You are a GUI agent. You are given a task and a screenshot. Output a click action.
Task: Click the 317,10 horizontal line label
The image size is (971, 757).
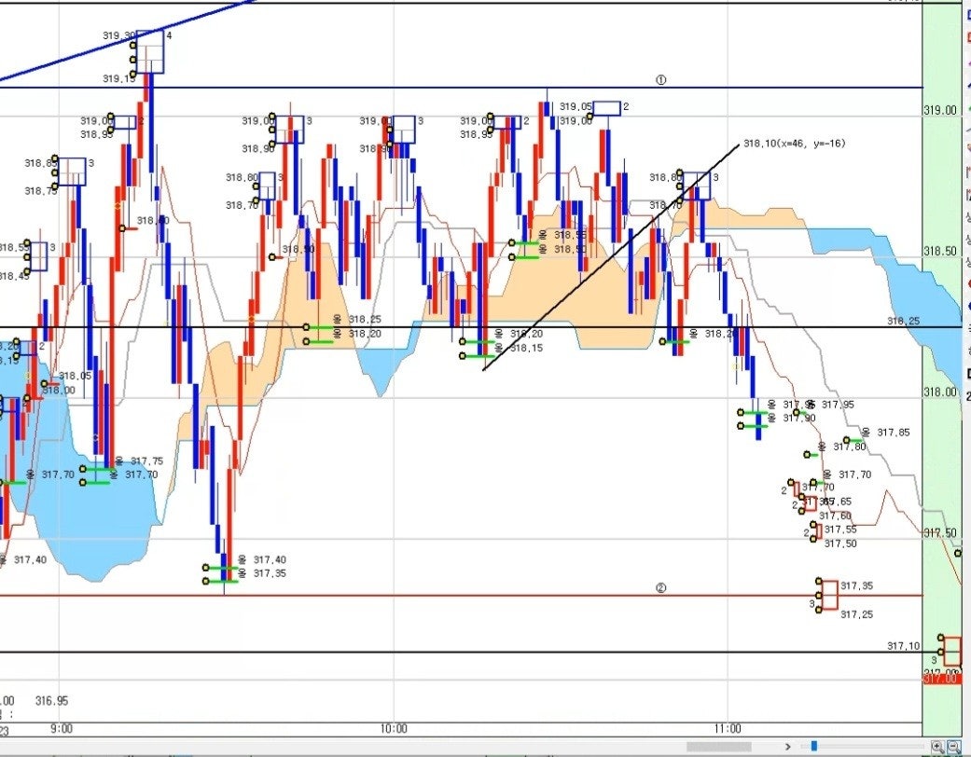pos(904,646)
